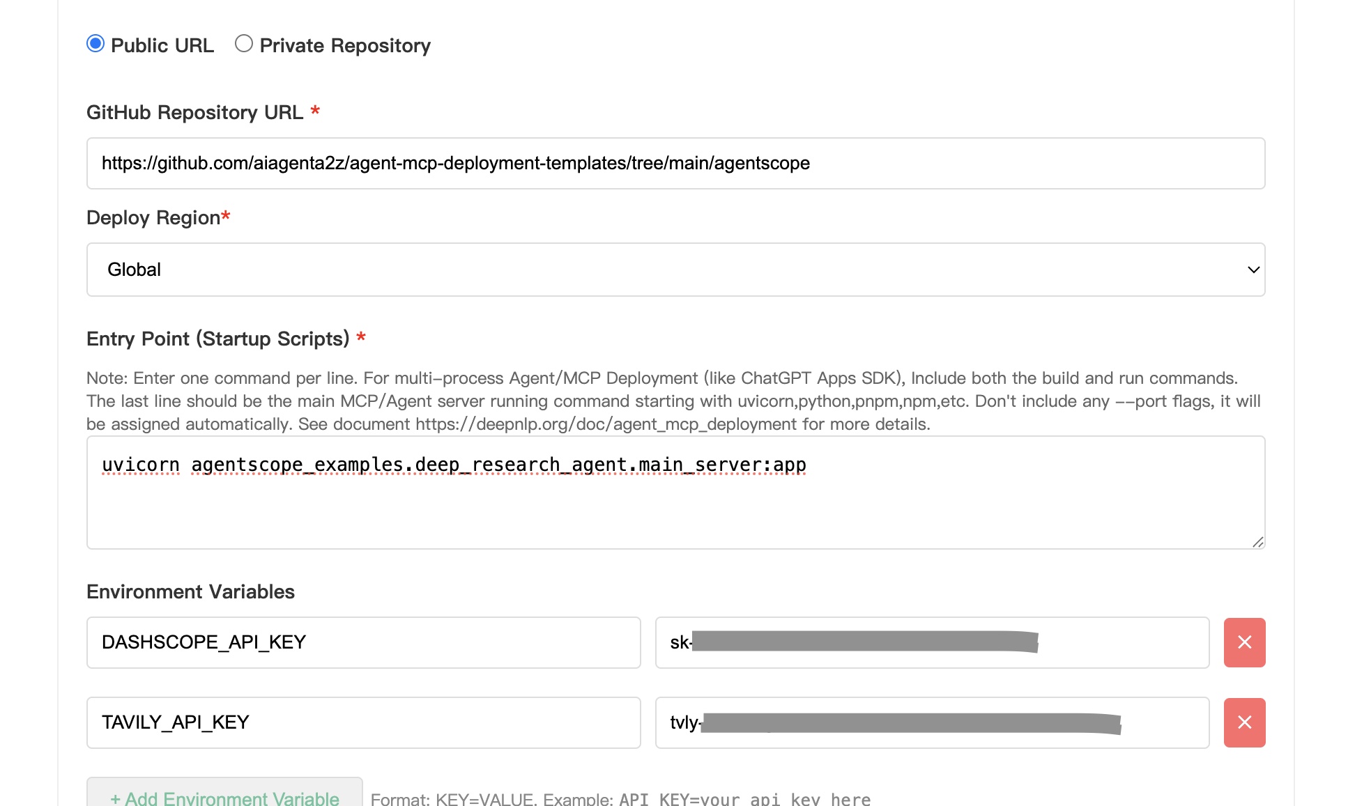Viewport: 1355px width, 806px height.
Task: Click the 'Deploy Region' field label
Action: pos(153,217)
